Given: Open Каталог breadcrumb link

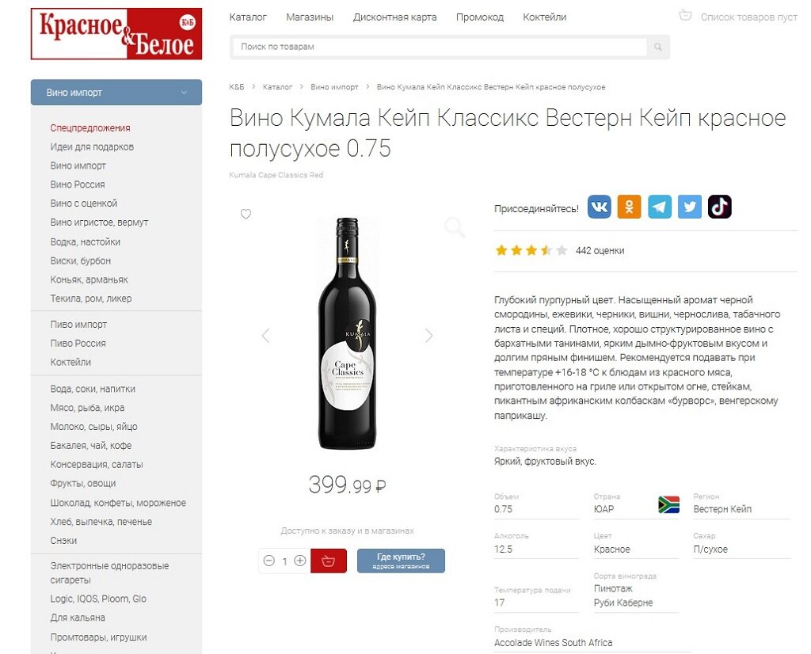Looking at the screenshot, I should point(276,87).
